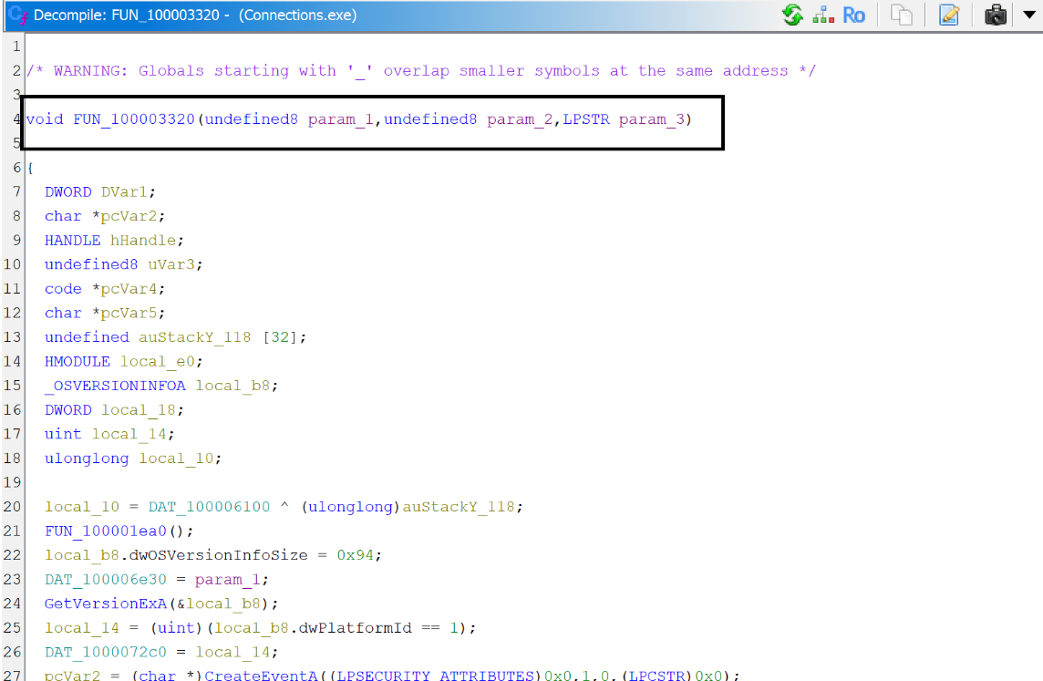Click the HANDLE type keyword

pos(73,240)
